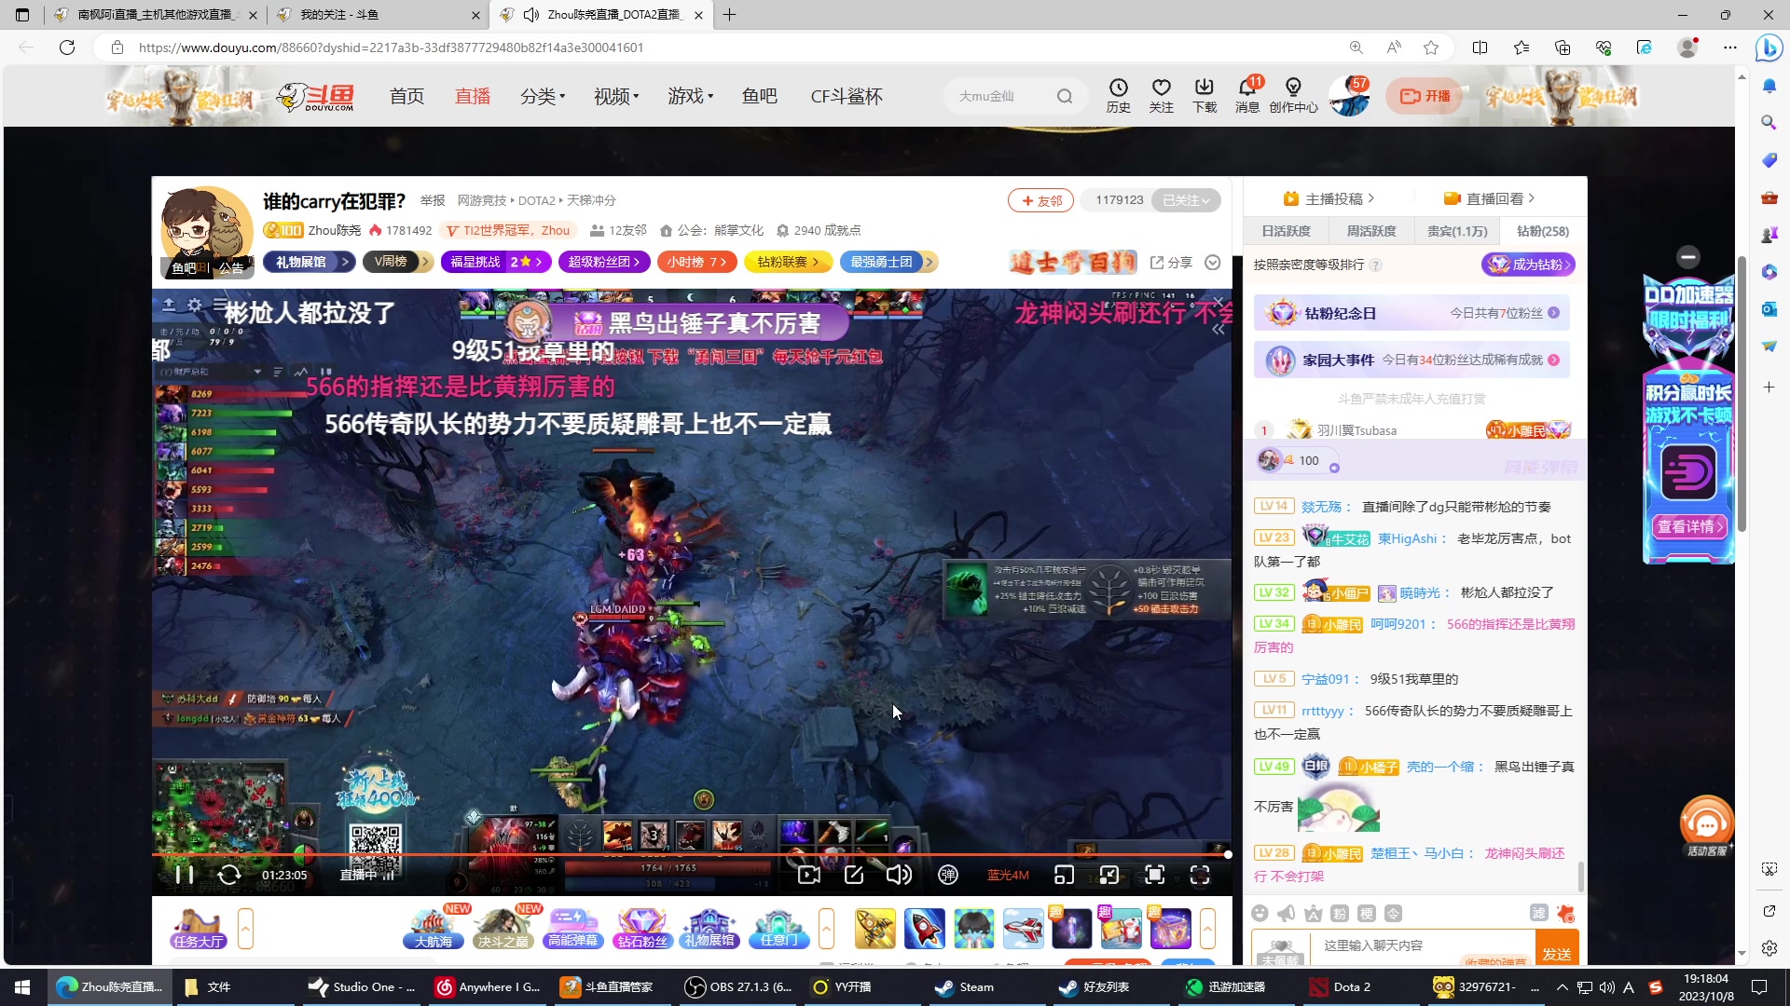
Task: Expand the 分类 dropdown menu
Action: pyautogui.click(x=543, y=96)
